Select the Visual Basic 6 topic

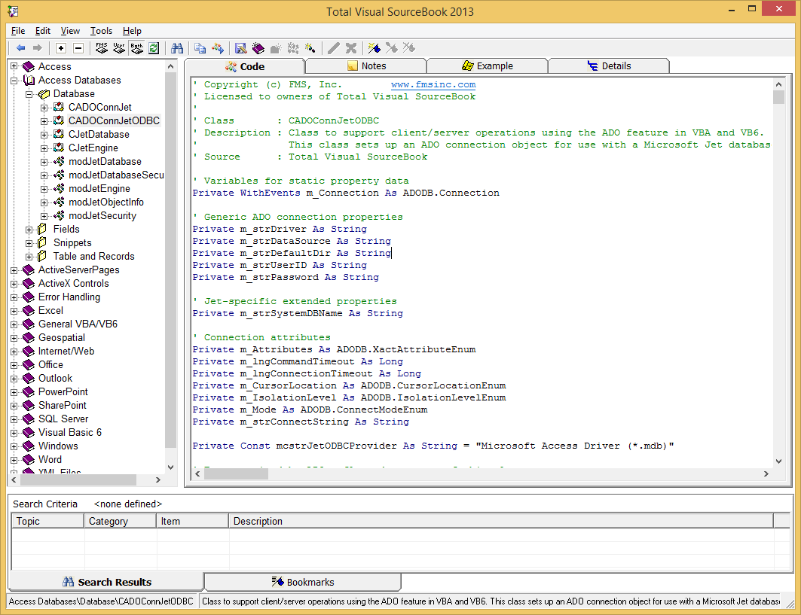pos(70,432)
